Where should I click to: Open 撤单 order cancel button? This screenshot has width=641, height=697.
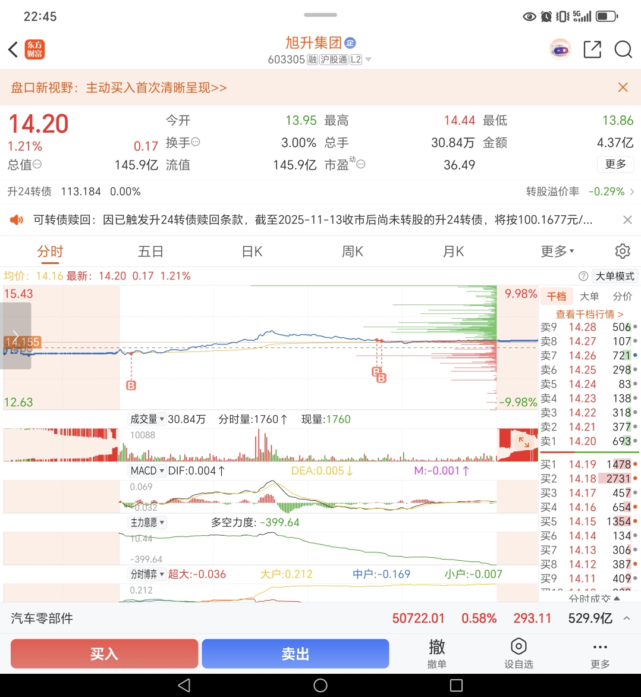tap(436, 654)
